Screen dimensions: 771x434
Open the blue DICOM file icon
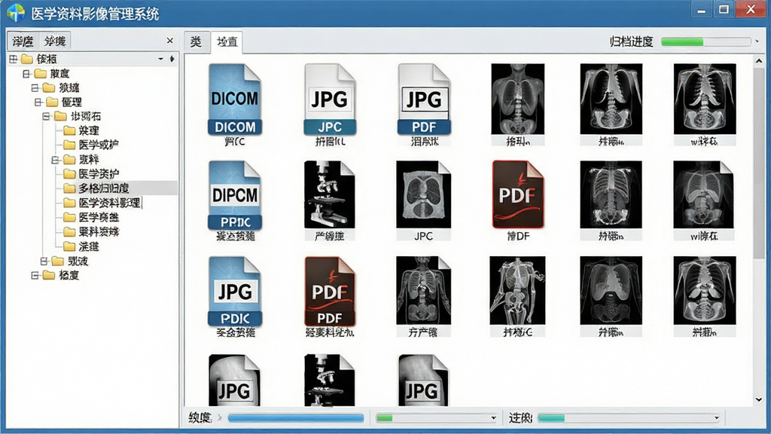(x=235, y=99)
